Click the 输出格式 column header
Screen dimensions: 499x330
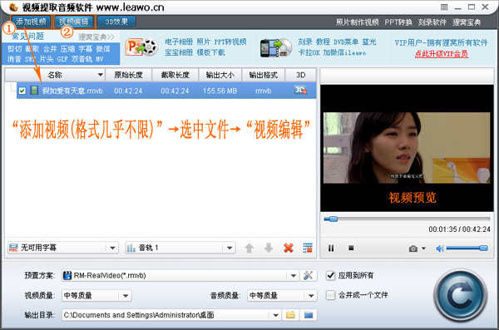pos(263,75)
